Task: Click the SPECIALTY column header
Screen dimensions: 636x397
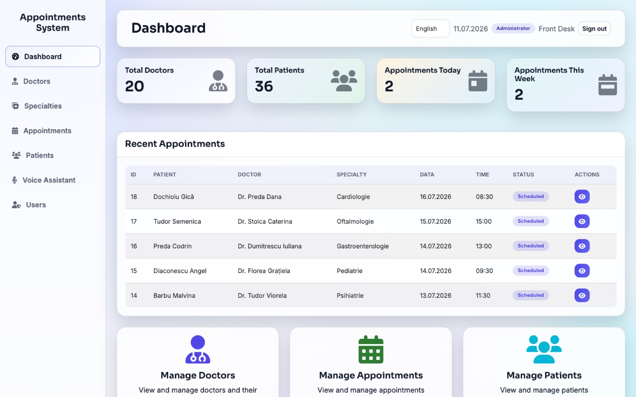Action: (352, 175)
